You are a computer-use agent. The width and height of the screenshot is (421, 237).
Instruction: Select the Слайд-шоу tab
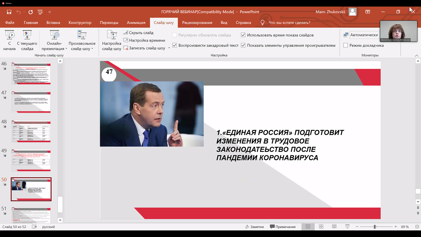point(164,22)
